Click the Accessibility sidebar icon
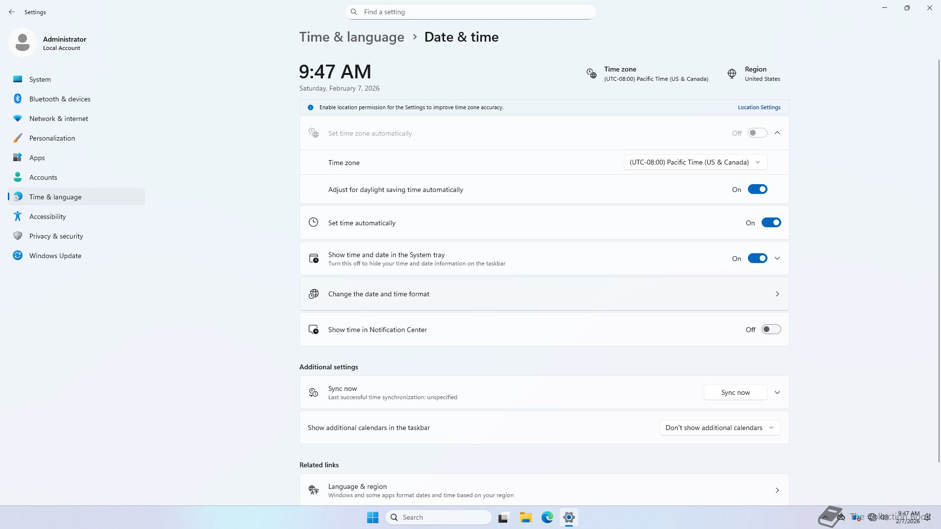Image resolution: width=941 pixels, height=529 pixels. (x=18, y=216)
